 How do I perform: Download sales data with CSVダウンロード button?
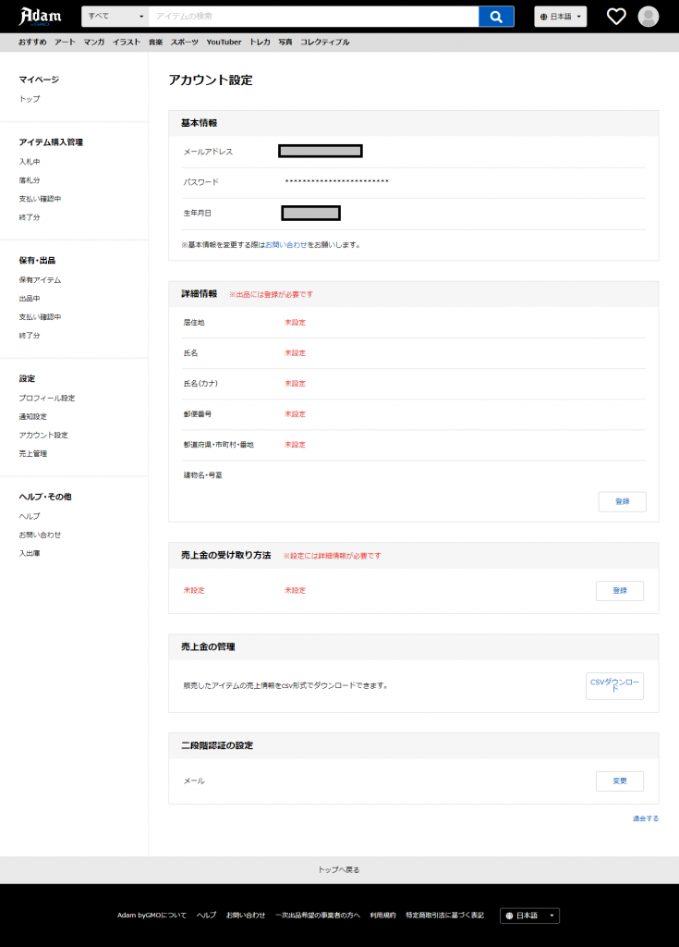point(614,686)
